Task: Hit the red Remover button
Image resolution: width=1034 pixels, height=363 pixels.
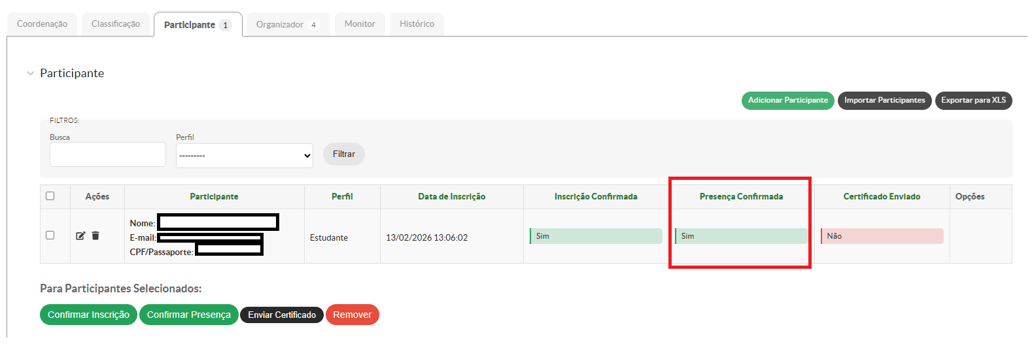Action: tap(352, 315)
